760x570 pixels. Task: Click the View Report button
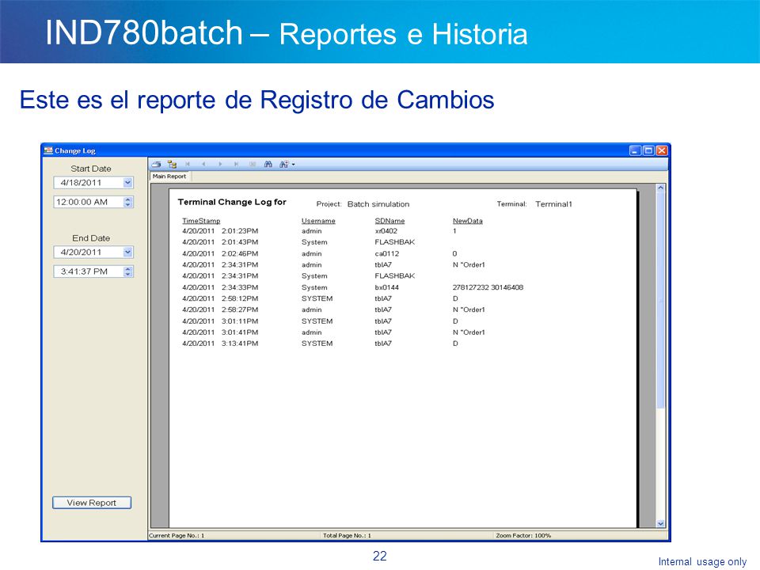(x=92, y=503)
